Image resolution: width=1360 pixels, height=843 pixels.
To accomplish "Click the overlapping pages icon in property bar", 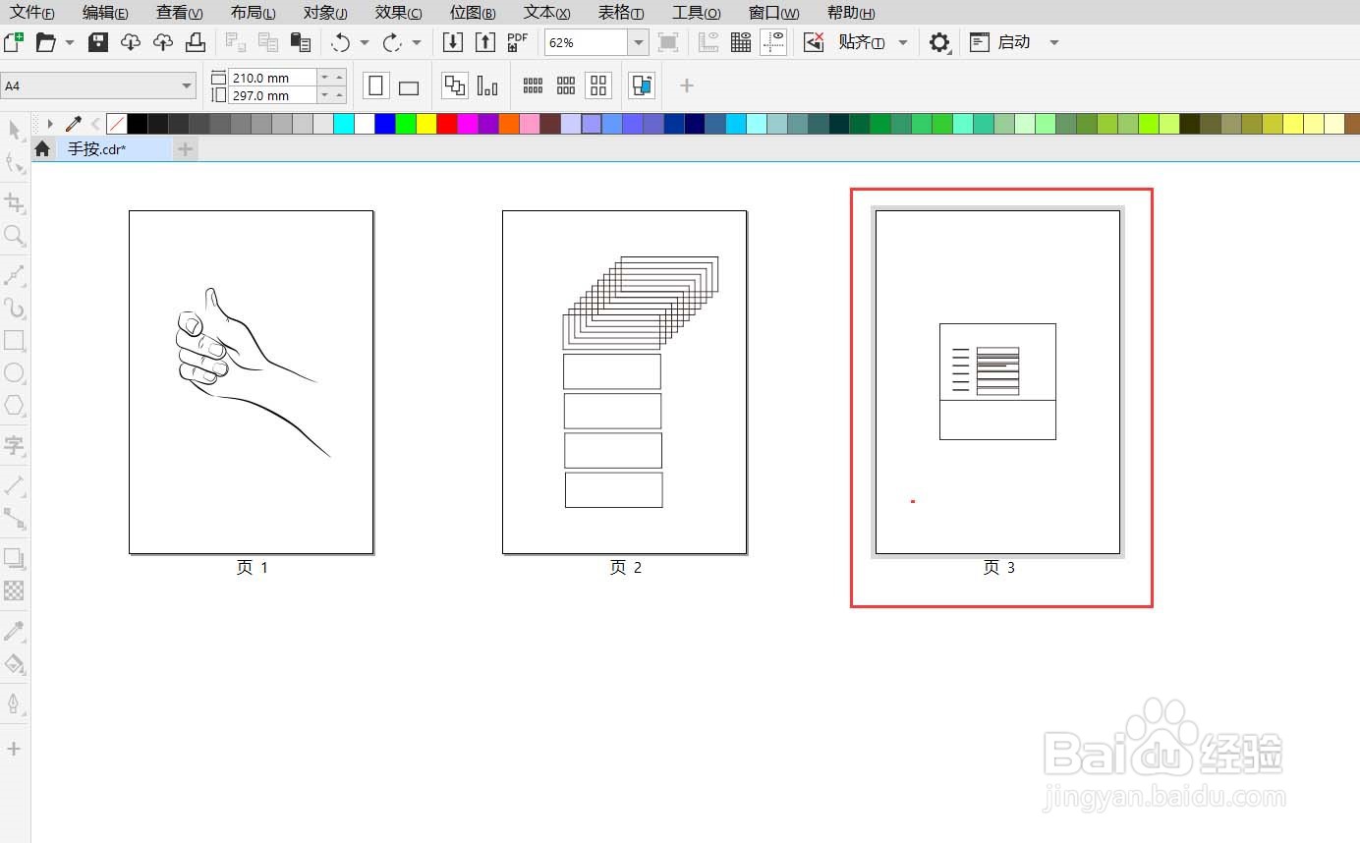I will coord(455,85).
